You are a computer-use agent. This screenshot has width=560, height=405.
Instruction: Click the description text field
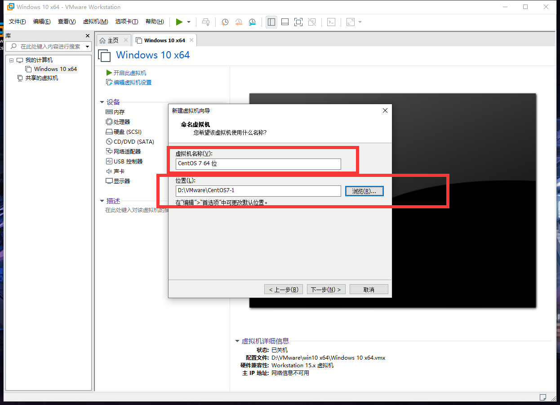[x=137, y=210]
